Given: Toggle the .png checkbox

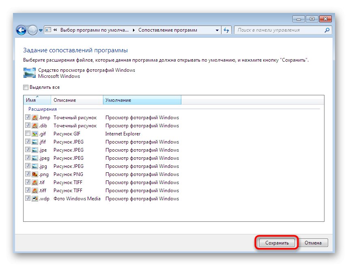Looking at the screenshot, I should click(x=28, y=174).
